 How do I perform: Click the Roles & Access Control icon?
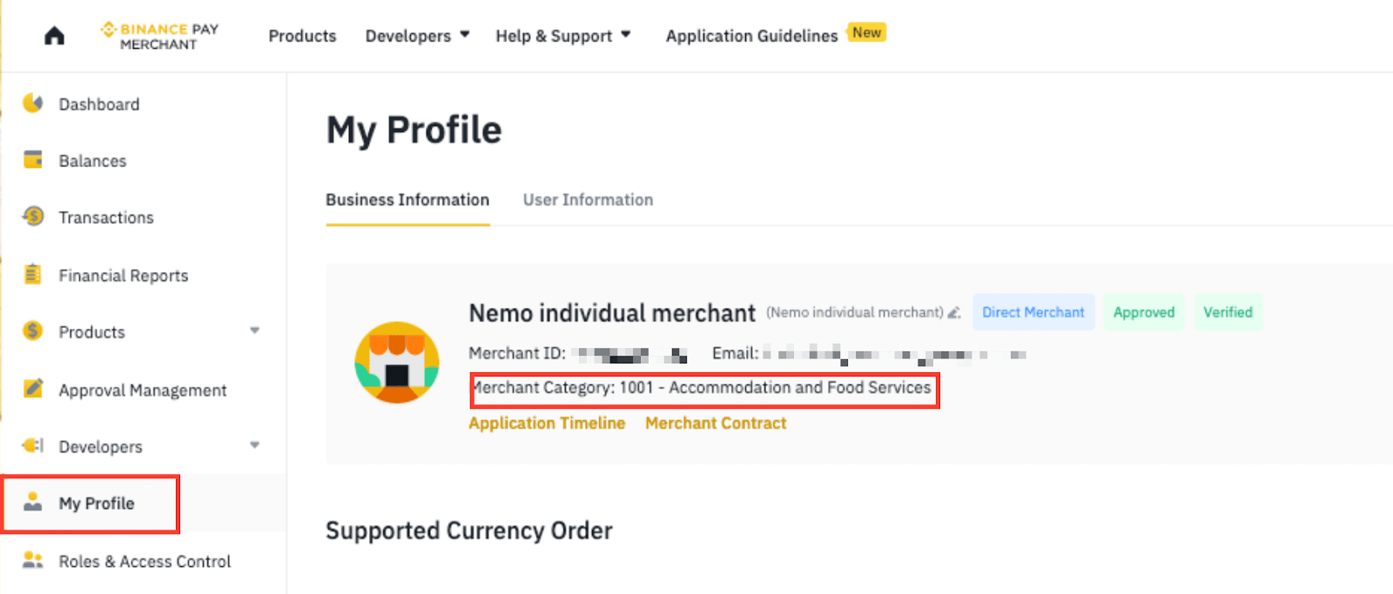tap(33, 560)
